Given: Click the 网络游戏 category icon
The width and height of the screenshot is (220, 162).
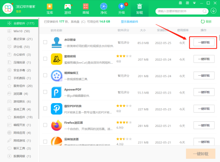Looking at the screenshot, I should pyautogui.click(x=9, y=140).
